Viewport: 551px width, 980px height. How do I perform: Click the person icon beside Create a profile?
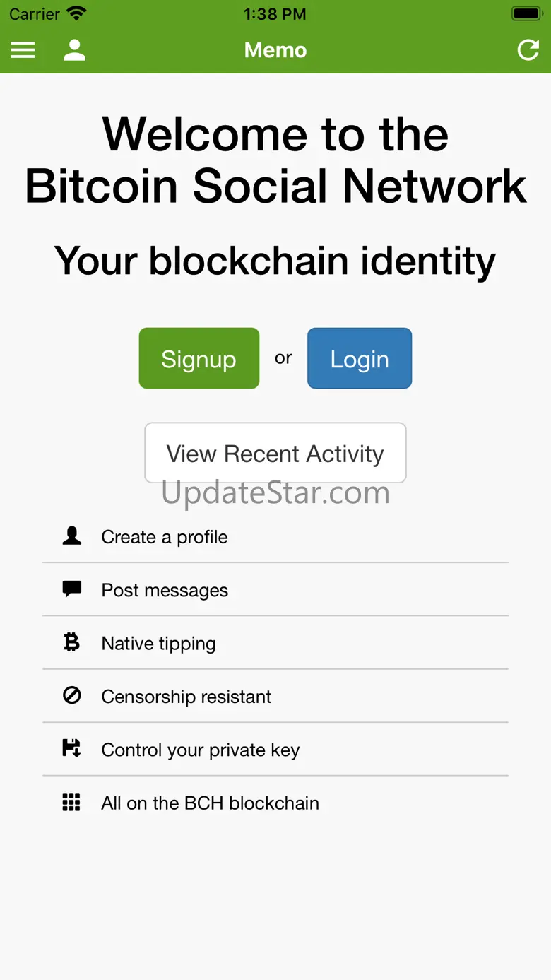(x=72, y=536)
